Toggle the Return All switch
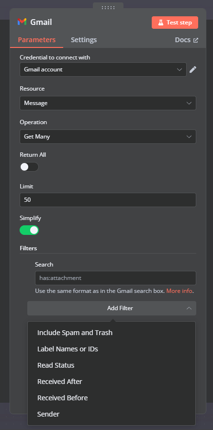This screenshot has height=430, width=213. 29,167
